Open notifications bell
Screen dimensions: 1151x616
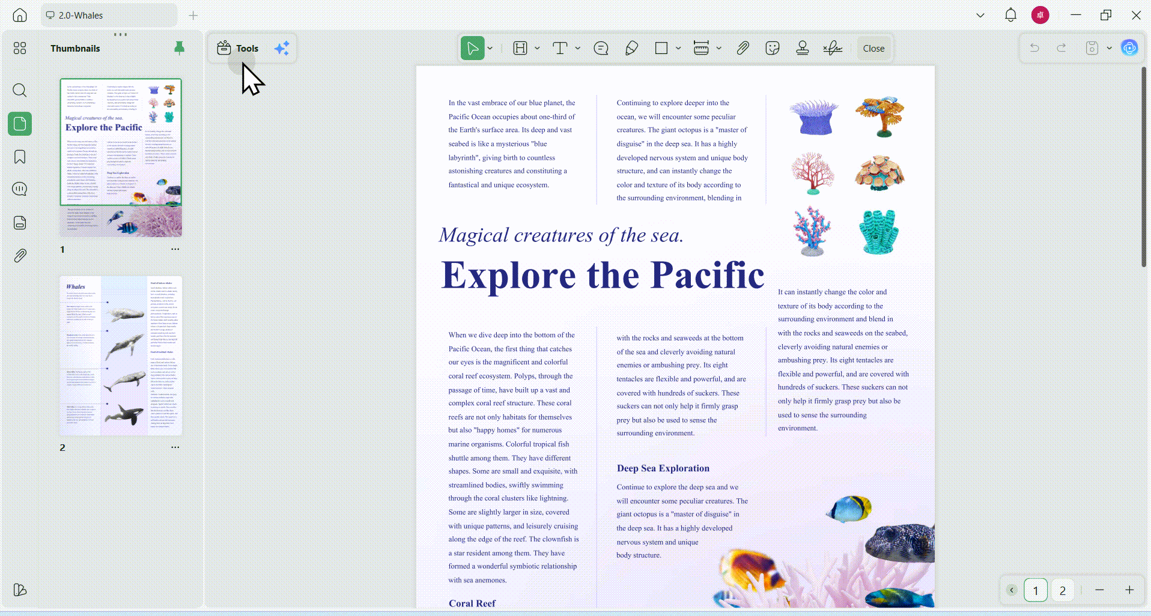point(1010,15)
